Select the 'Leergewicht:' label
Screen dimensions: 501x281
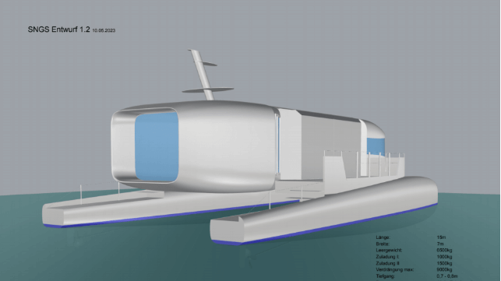(x=389, y=251)
